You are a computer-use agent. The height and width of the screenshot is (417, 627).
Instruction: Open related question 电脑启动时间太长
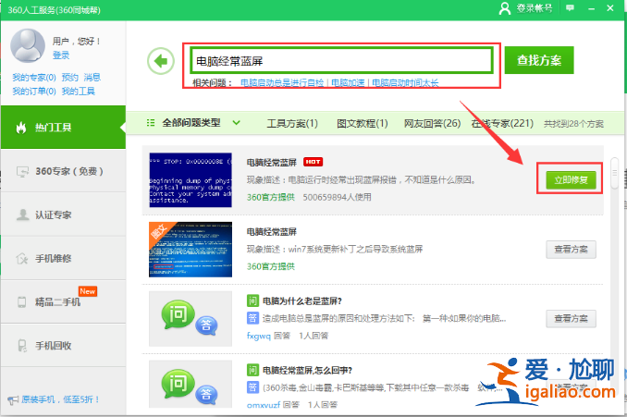pos(405,83)
